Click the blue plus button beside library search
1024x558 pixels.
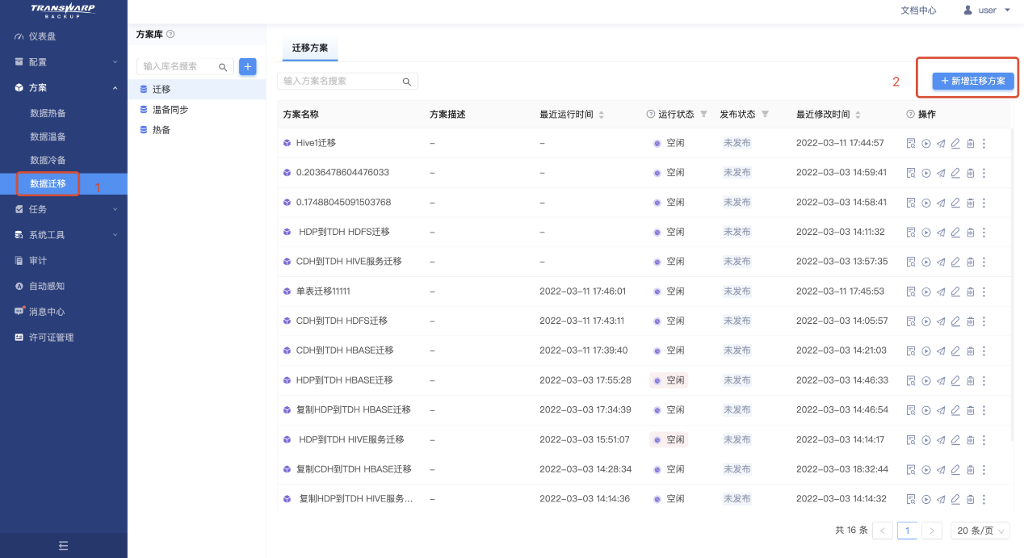point(248,67)
